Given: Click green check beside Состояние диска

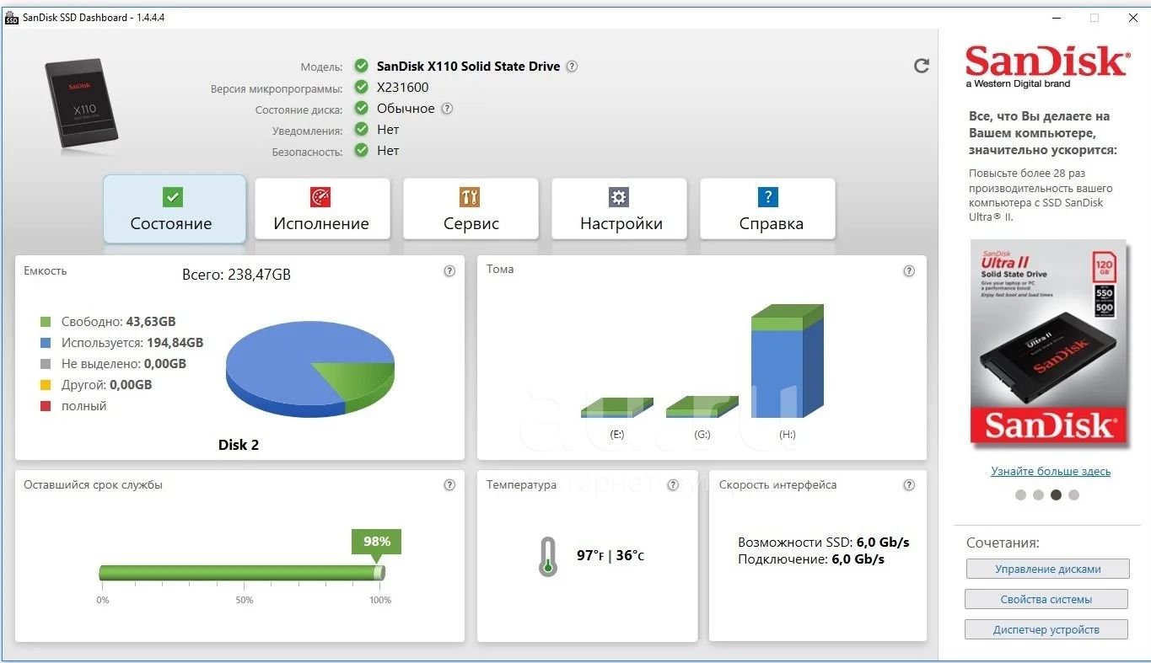Looking at the screenshot, I should coord(362,108).
